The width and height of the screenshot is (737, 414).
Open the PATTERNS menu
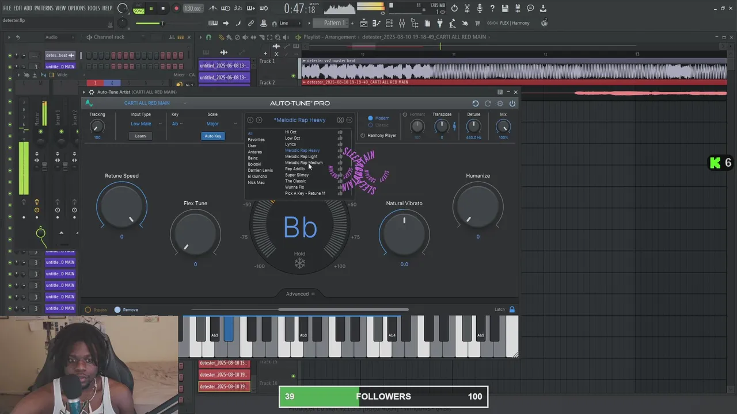[44, 8]
